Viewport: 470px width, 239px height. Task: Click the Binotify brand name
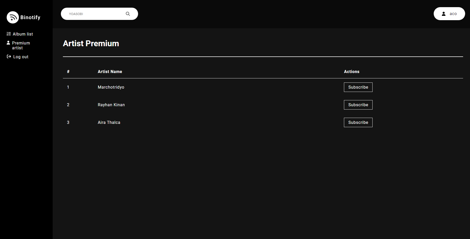[30, 17]
